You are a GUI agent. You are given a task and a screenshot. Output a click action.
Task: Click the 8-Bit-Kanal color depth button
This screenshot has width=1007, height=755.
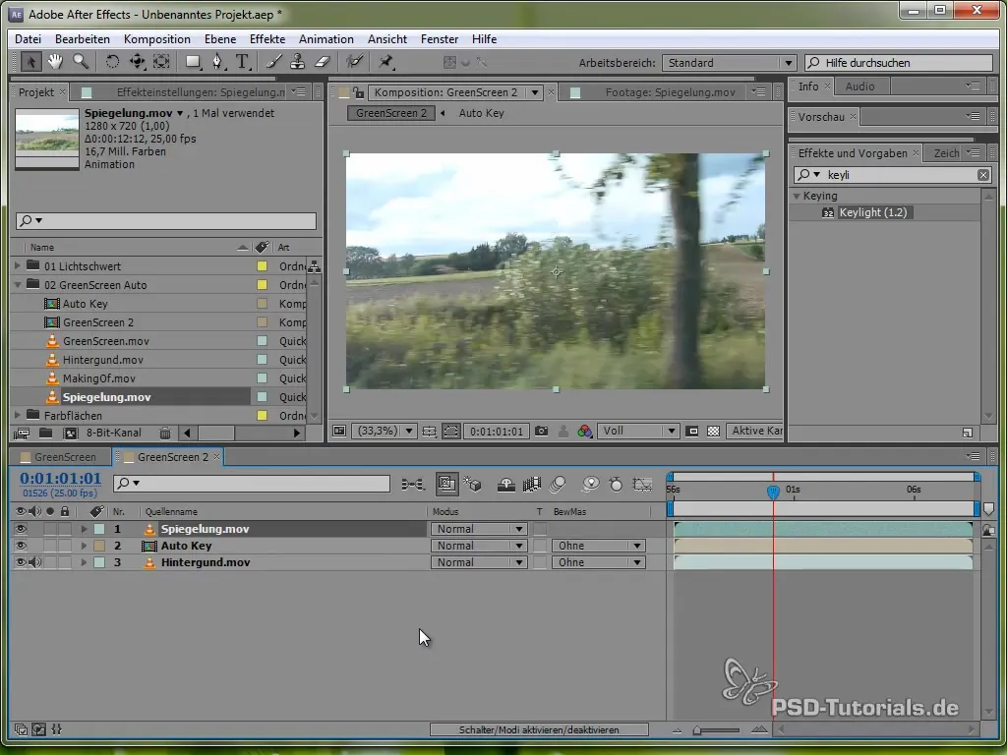click(x=114, y=434)
